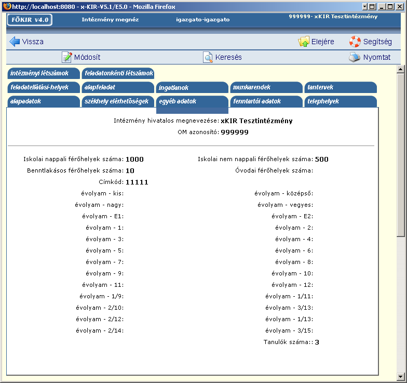Click the vertical scrollbar thumb
407x383 pixels.
[401, 155]
